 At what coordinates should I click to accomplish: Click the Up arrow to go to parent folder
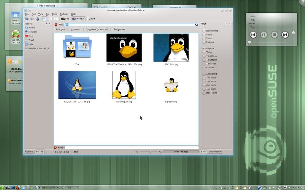click(x=38, y=19)
